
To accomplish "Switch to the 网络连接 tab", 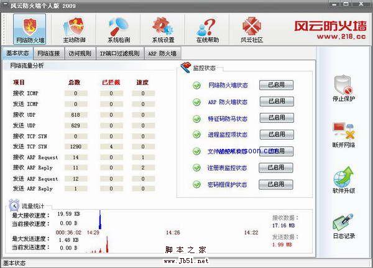I will pyautogui.click(x=48, y=53).
